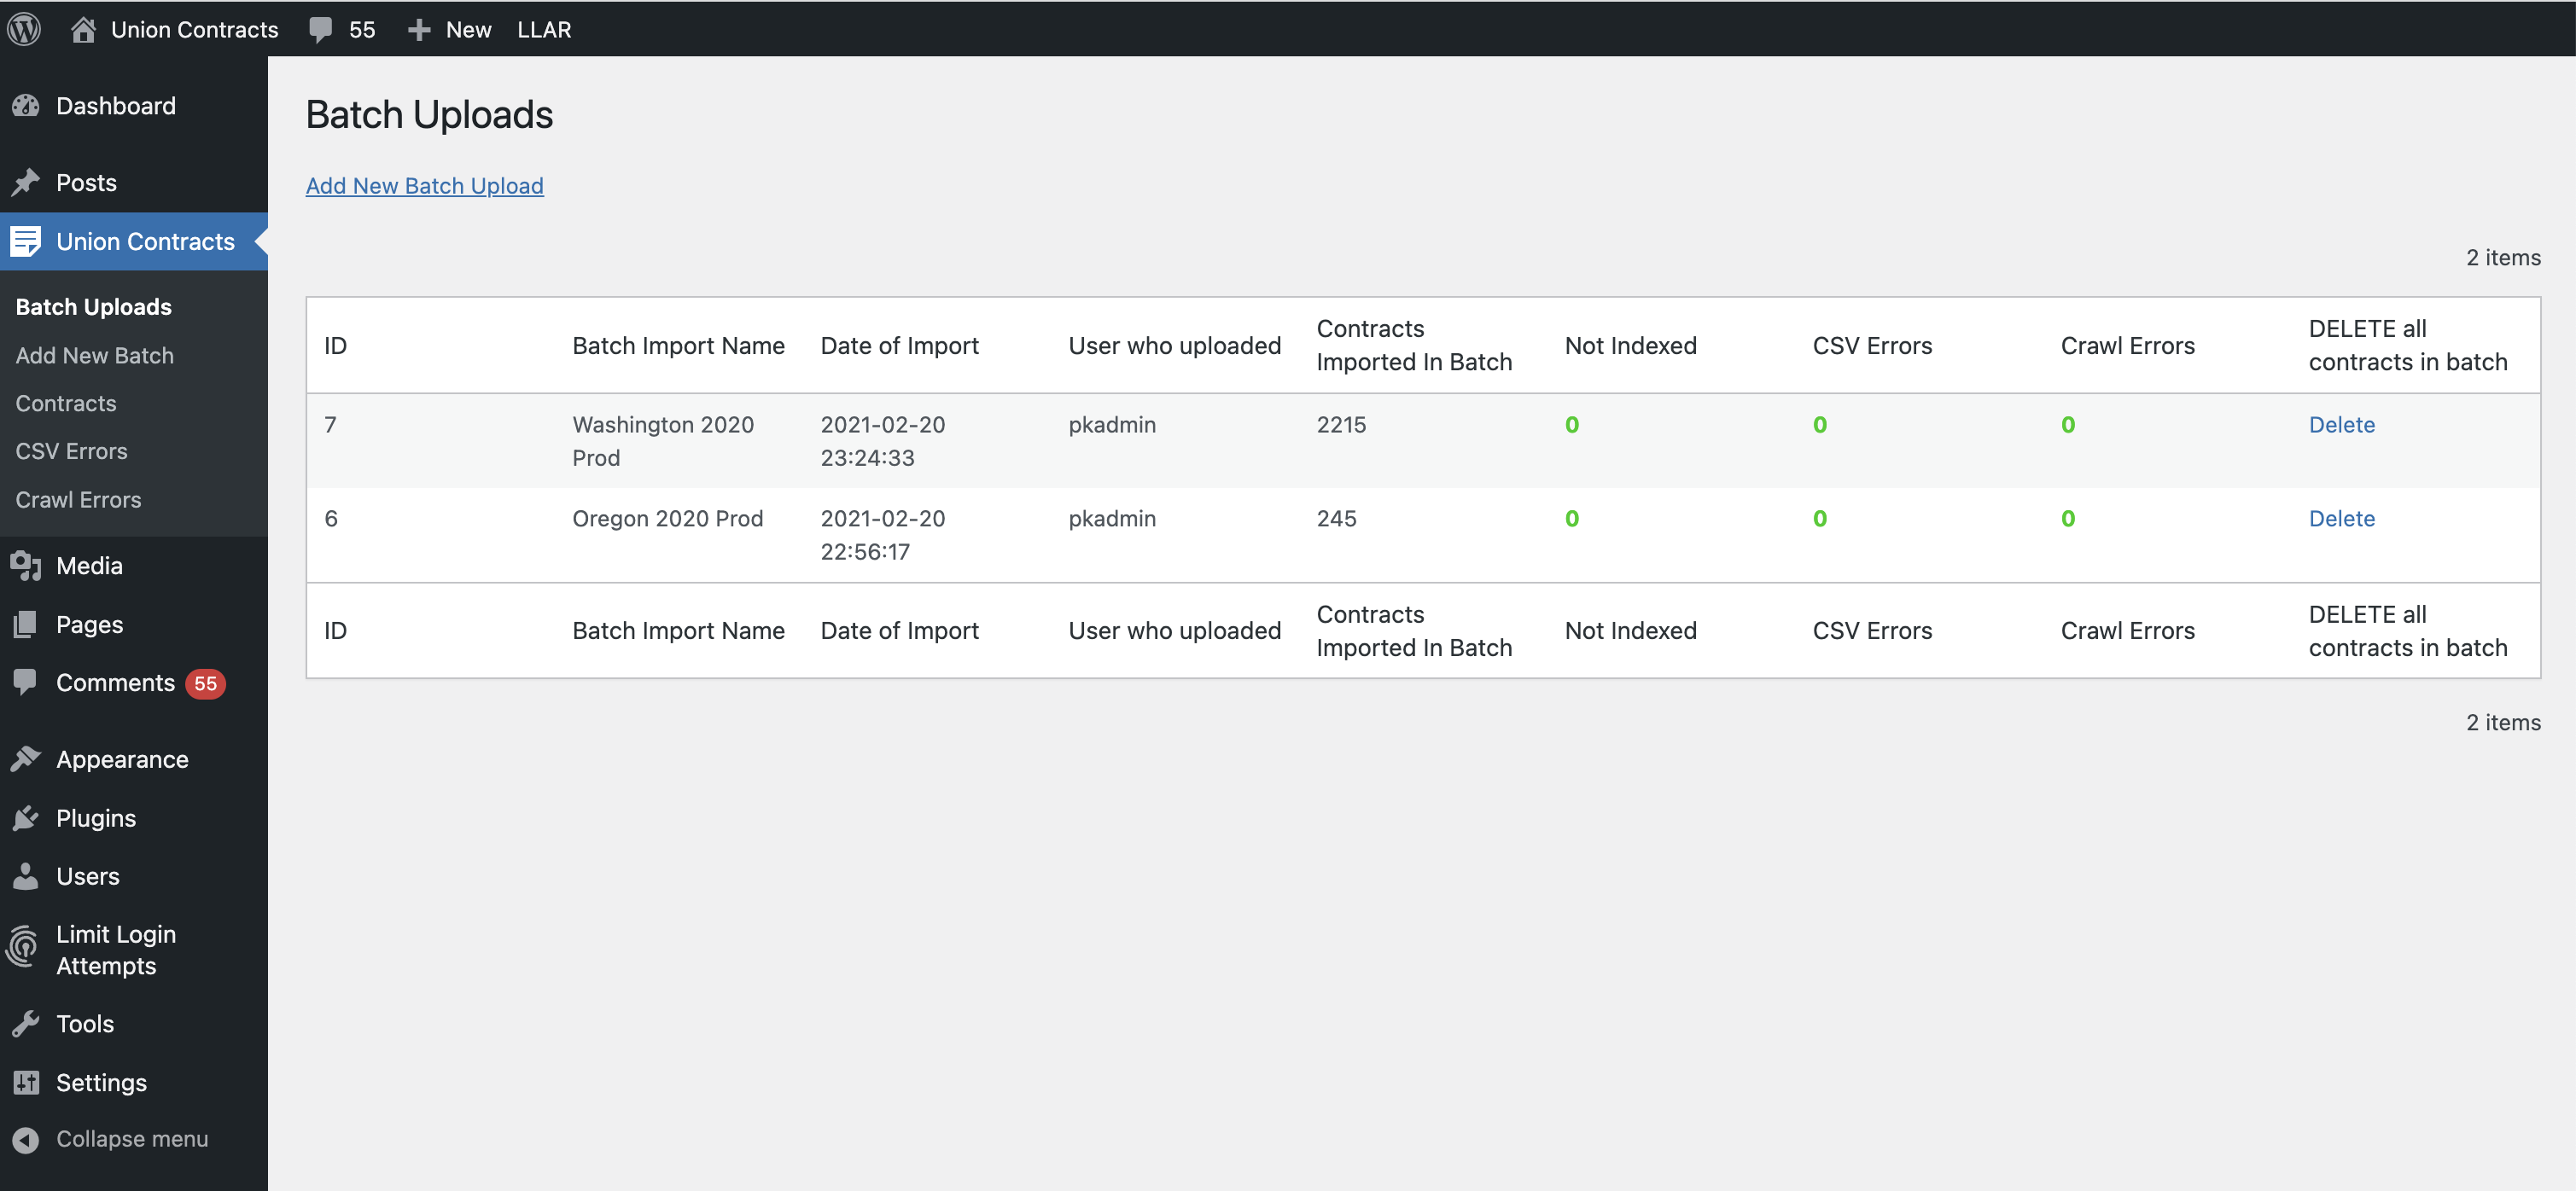The image size is (2576, 1191).
Task: Click the 2021-02-20 22:56:17 date cell
Action: [x=882, y=535]
